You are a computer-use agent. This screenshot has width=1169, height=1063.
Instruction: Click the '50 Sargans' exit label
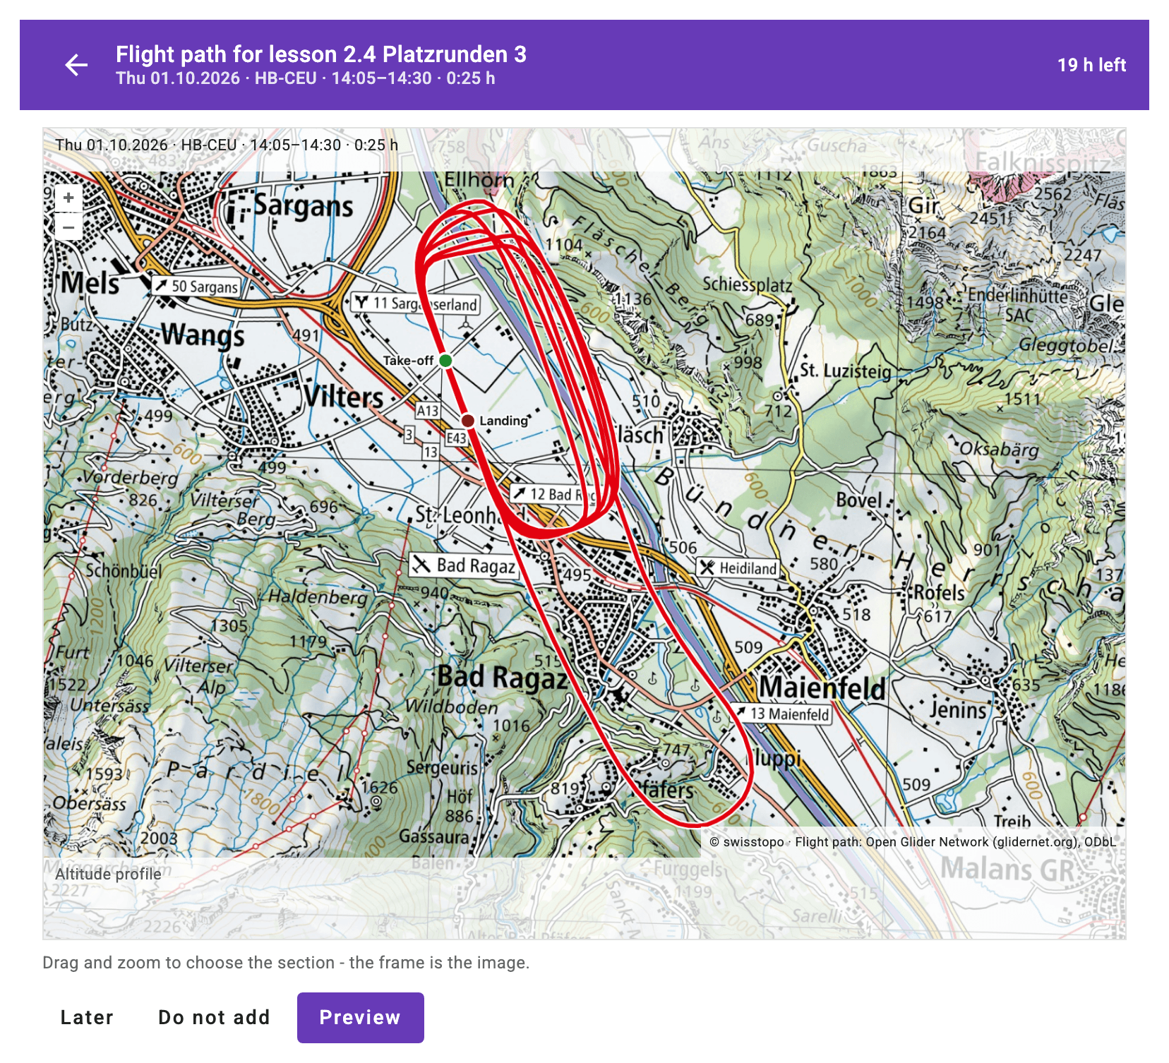point(196,286)
